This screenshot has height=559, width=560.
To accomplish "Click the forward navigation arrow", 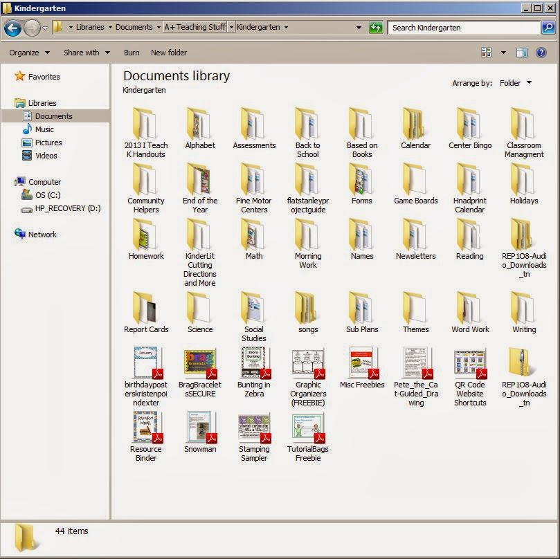I will point(31,28).
